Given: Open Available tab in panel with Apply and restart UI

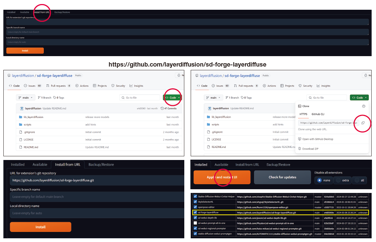Looking at the screenshot, I should coord(221,164).
